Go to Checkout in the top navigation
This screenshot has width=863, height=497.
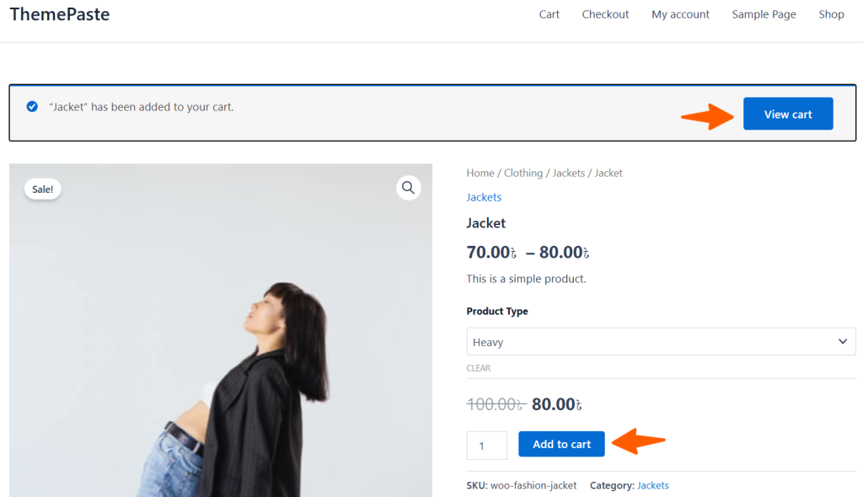[x=605, y=14]
